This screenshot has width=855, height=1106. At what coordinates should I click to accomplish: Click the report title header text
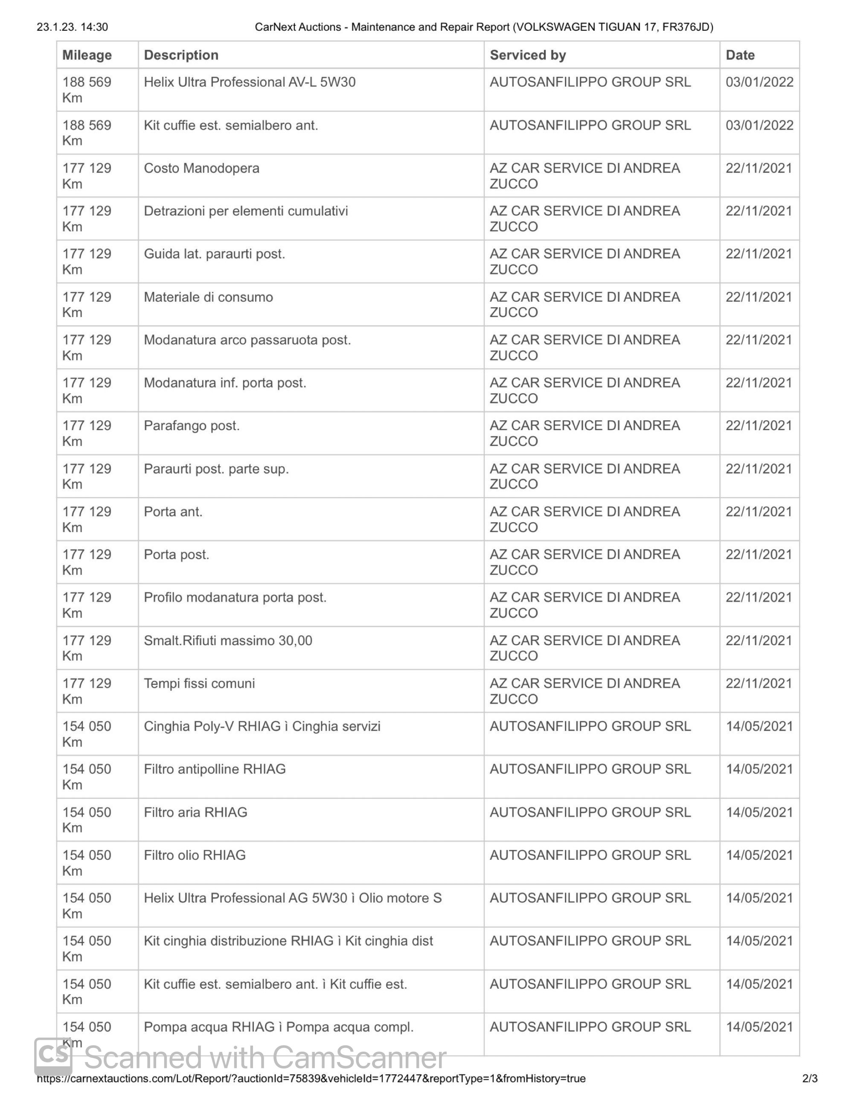484,27
